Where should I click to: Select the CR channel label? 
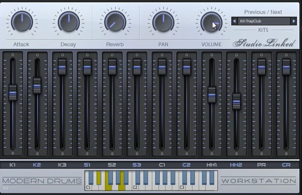click(x=286, y=165)
